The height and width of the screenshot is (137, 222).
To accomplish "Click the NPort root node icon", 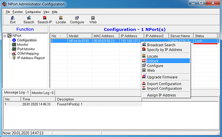I will click(9, 36).
